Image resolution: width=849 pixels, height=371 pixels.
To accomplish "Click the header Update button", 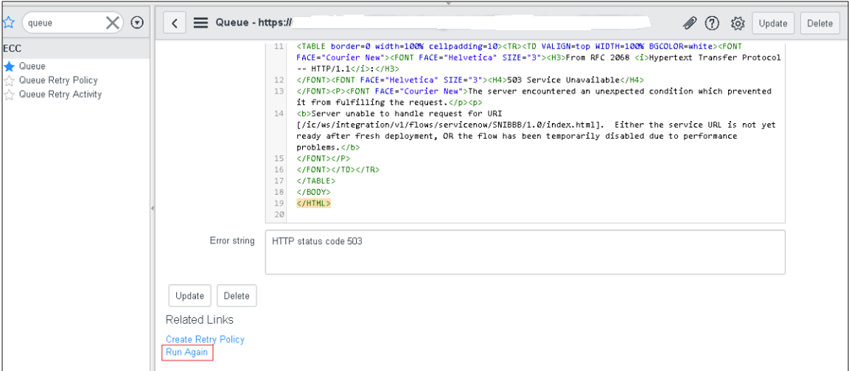I will [x=772, y=23].
